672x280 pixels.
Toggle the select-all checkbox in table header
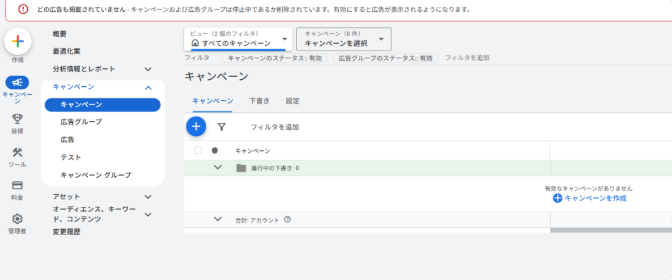(x=198, y=150)
